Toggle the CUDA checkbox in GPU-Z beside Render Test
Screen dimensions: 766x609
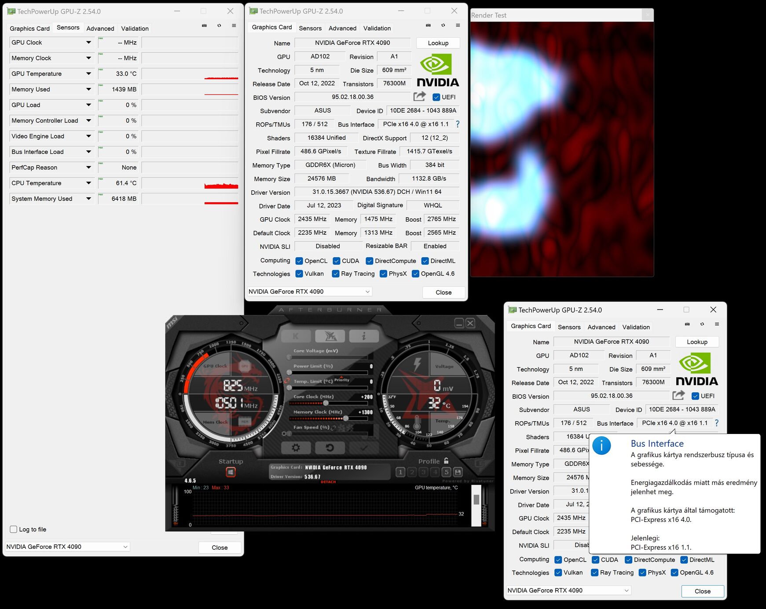click(337, 261)
